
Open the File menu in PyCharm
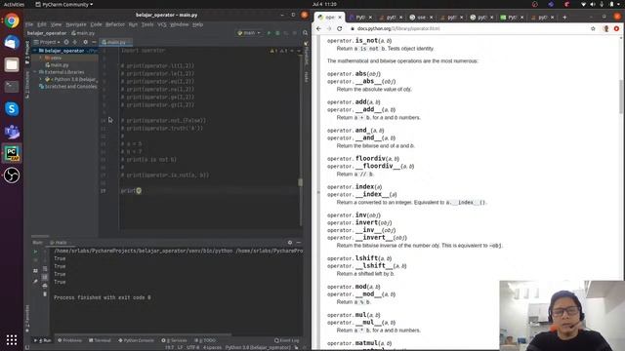[29, 24]
